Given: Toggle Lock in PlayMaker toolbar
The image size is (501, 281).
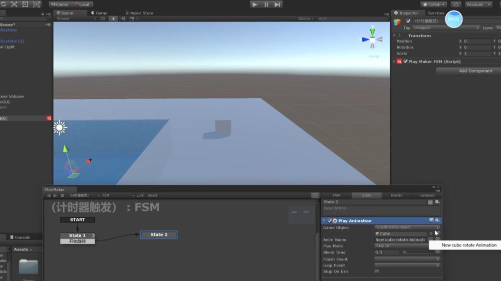Looking at the screenshot, I should coord(140,195).
